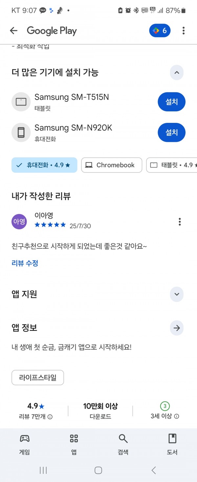Tap the back arrow in Google Play header
197x482 pixels.
pyautogui.click(x=13, y=31)
